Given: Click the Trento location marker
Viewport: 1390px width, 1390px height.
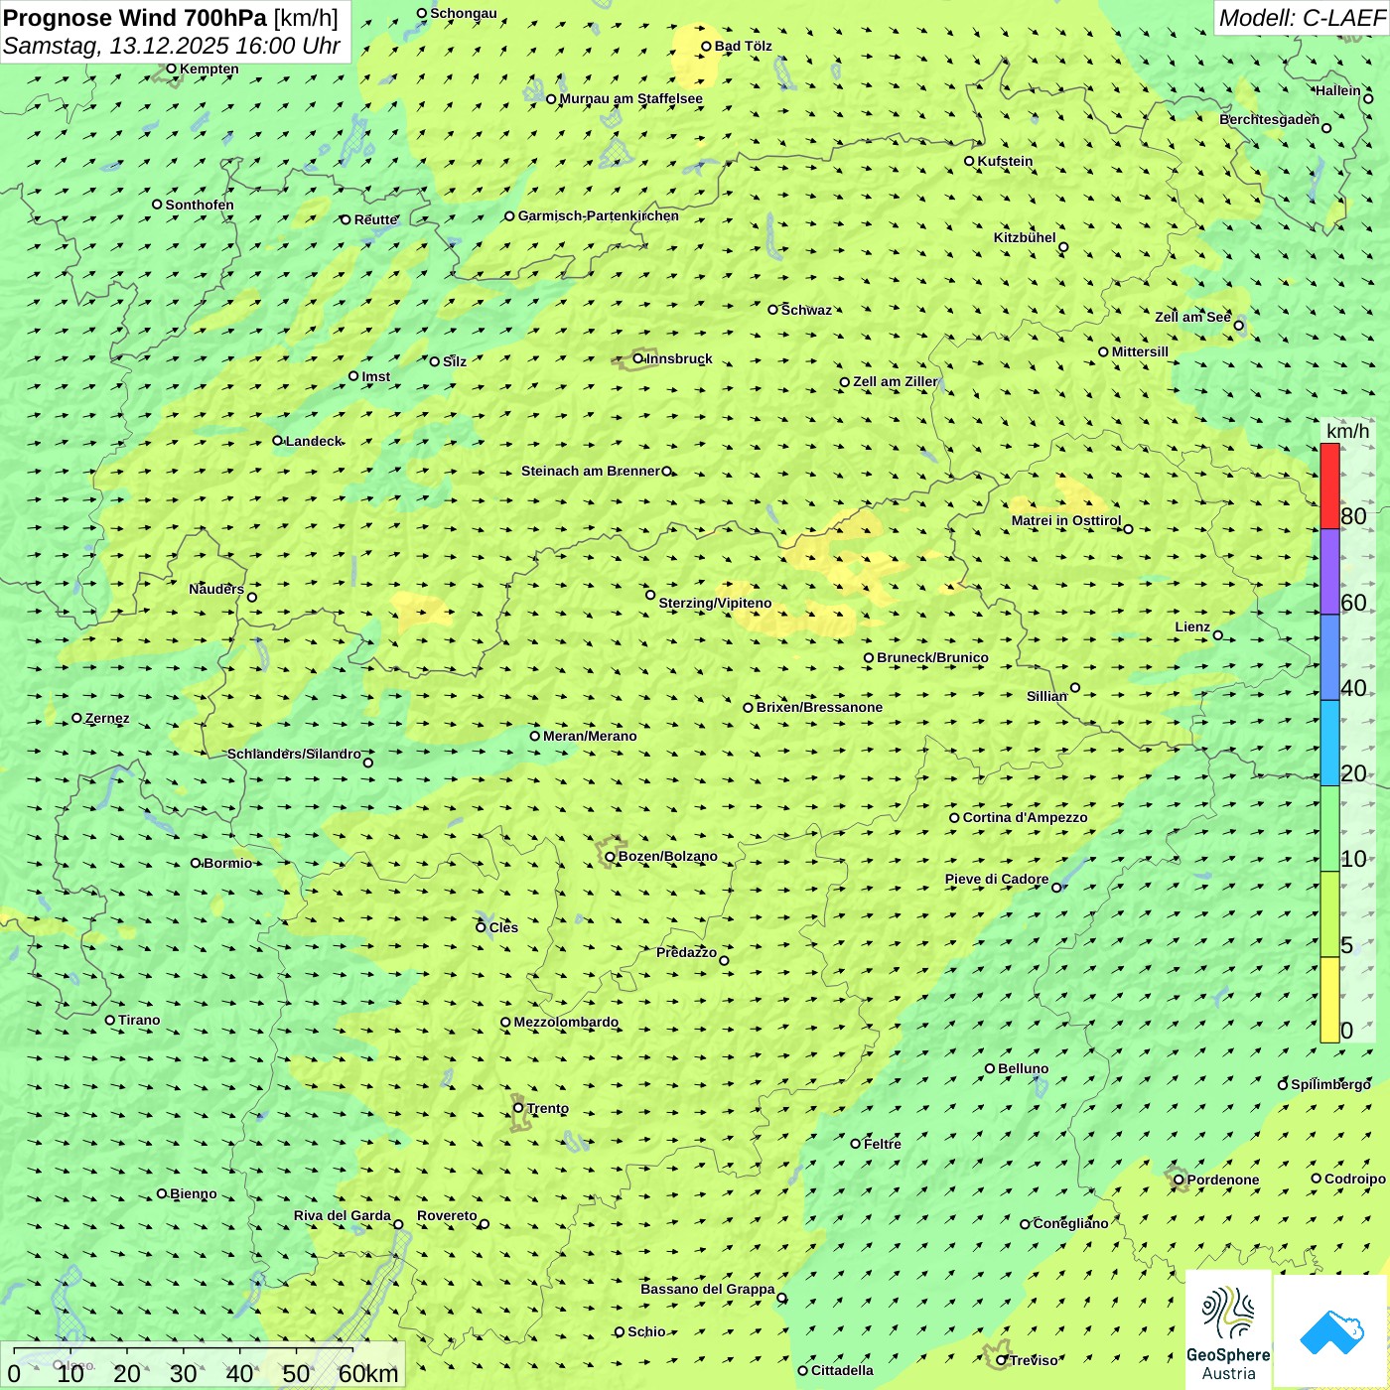Looking at the screenshot, I should [x=518, y=1108].
